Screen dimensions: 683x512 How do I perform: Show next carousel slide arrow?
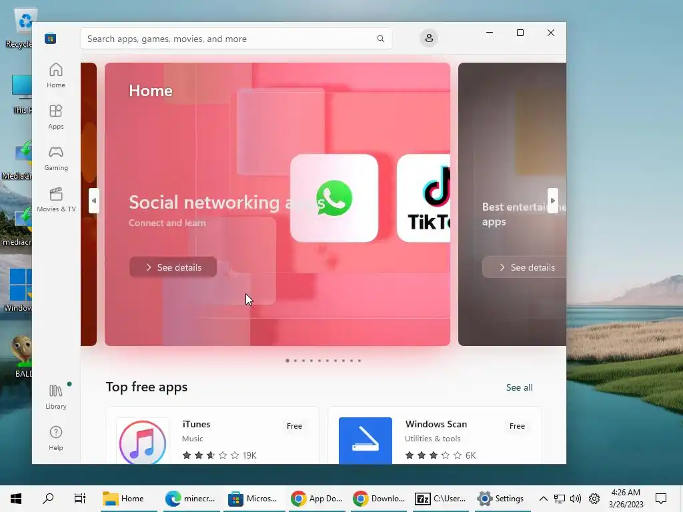[553, 201]
